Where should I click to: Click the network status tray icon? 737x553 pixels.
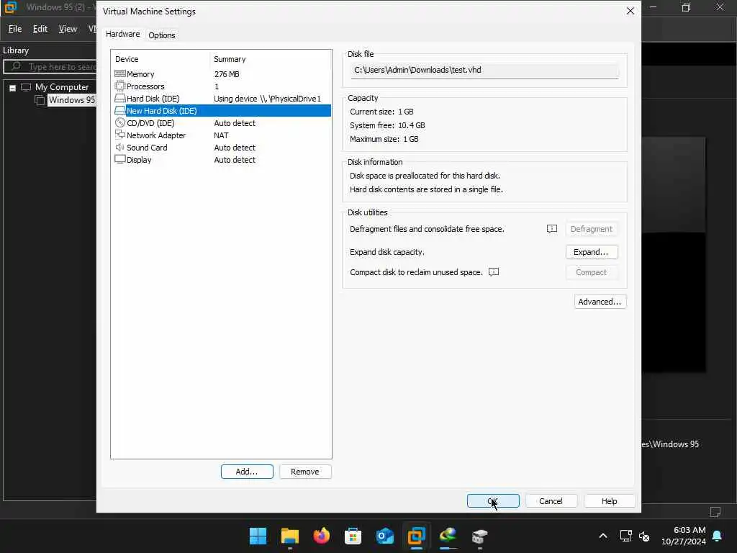pyautogui.click(x=625, y=536)
